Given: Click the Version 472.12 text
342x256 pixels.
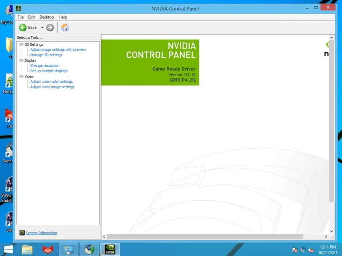Looking at the screenshot, I should pyautogui.click(x=182, y=75).
